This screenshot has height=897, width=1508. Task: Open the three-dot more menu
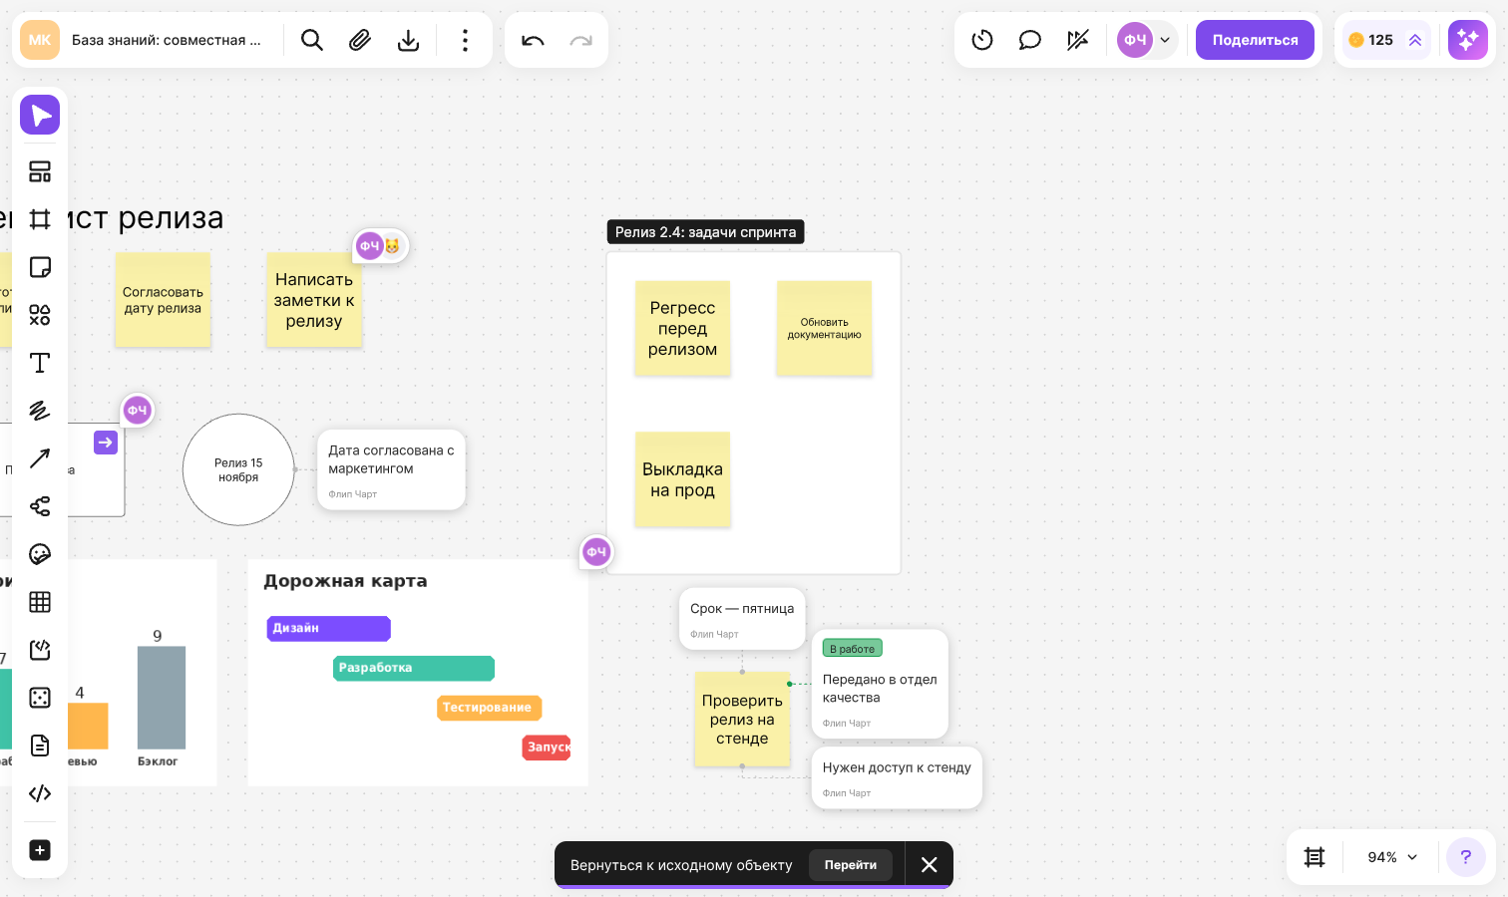465,40
